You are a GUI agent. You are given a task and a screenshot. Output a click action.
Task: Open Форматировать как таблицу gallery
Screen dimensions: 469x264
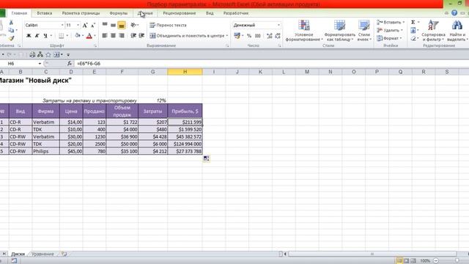coord(340,31)
